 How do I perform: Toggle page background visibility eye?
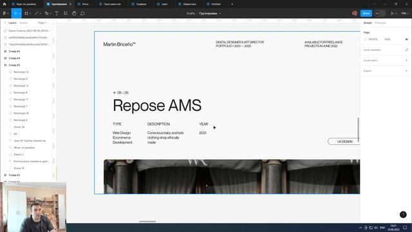coord(406,39)
